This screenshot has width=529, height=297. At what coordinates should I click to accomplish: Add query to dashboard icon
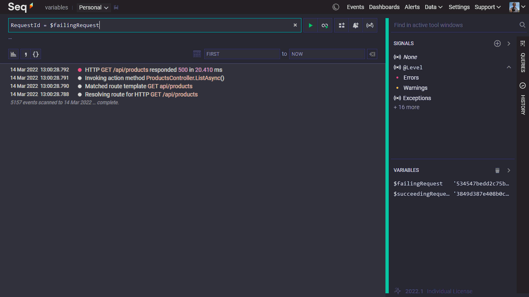point(342,25)
